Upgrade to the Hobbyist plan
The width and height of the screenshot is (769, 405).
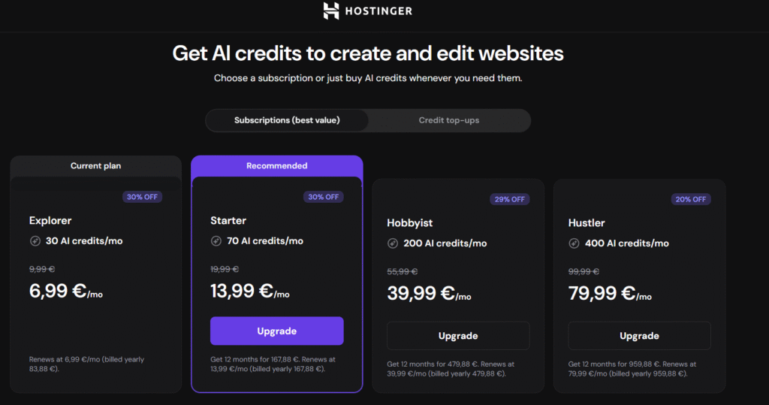[x=457, y=336]
